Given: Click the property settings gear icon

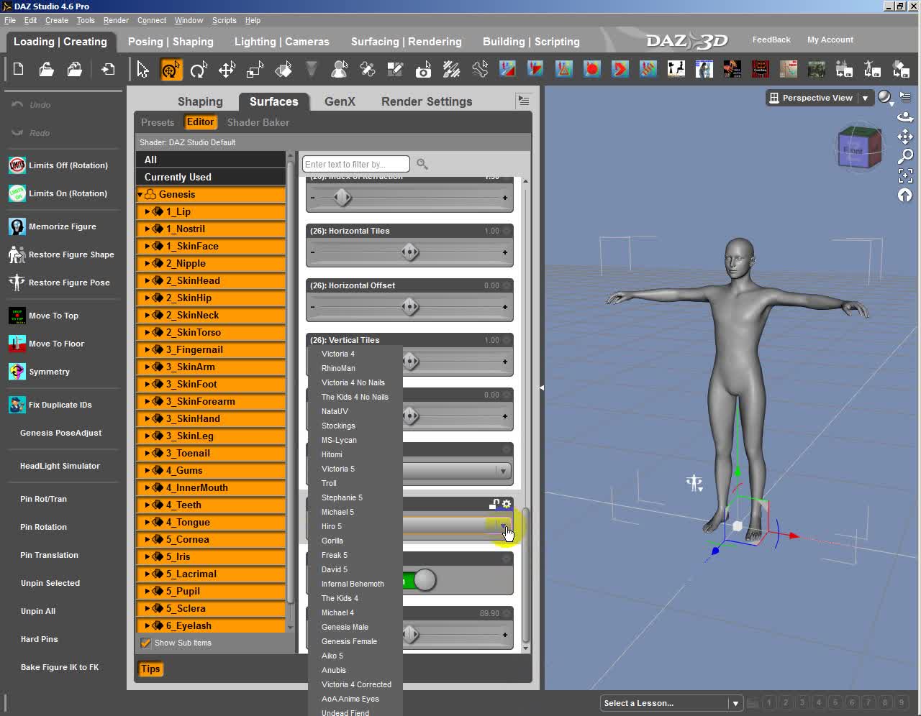Looking at the screenshot, I should point(507,504).
